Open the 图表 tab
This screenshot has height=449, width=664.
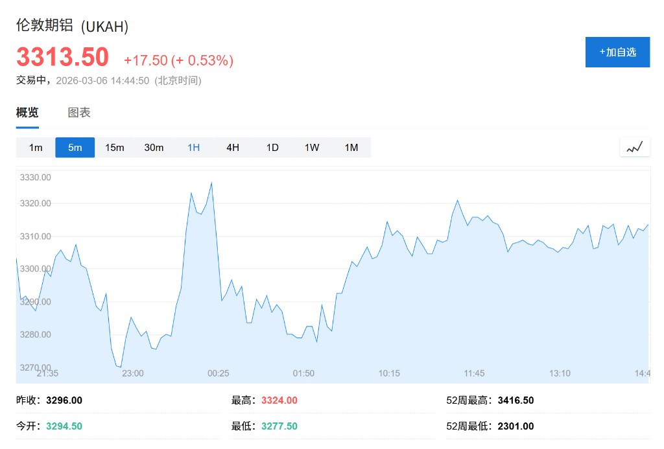pos(79,113)
